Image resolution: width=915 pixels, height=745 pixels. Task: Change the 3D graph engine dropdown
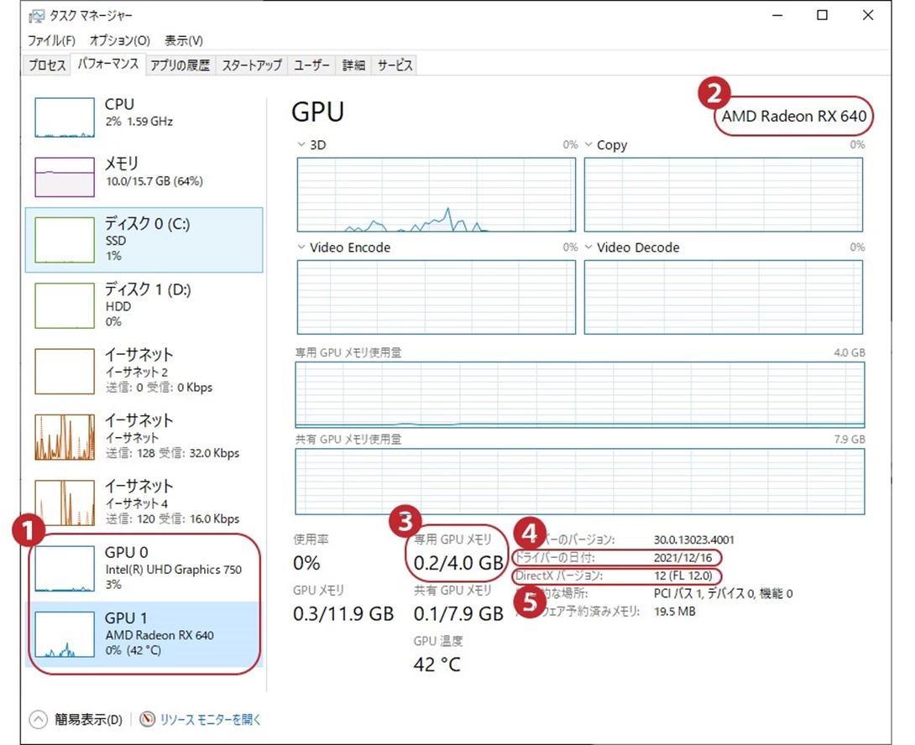coord(302,144)
